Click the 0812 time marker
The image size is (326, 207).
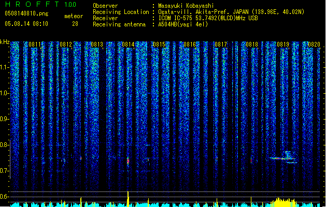pyautogui.click(x=66, y=45)
